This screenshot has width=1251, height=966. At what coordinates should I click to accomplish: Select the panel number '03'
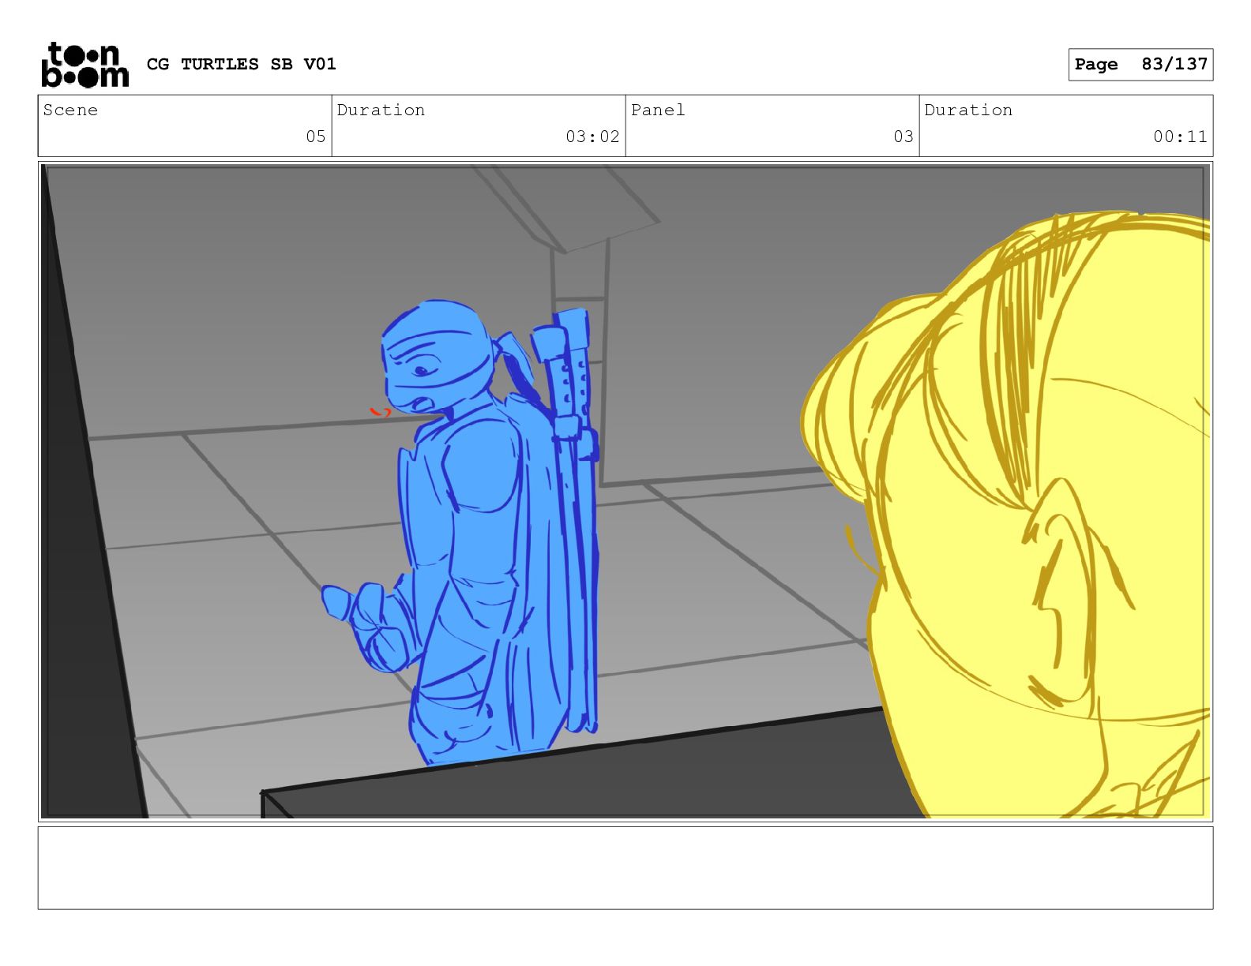tap(903, 137)
